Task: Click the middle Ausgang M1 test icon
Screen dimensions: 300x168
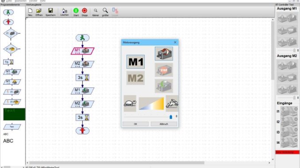Action: coord(287,30)
